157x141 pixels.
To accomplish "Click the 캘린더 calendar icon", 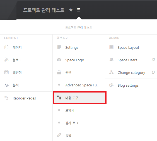I will point(6,72).
